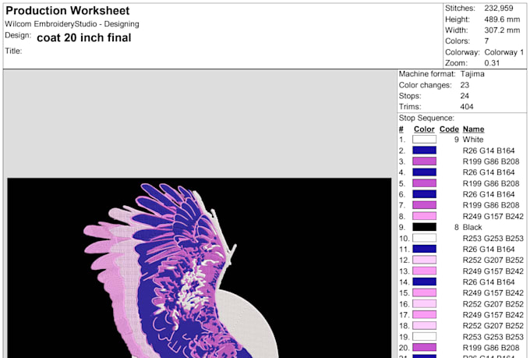530x358 pixels.
Task: Click the zoom value '0.31'
Action: (x=492, y=63)
